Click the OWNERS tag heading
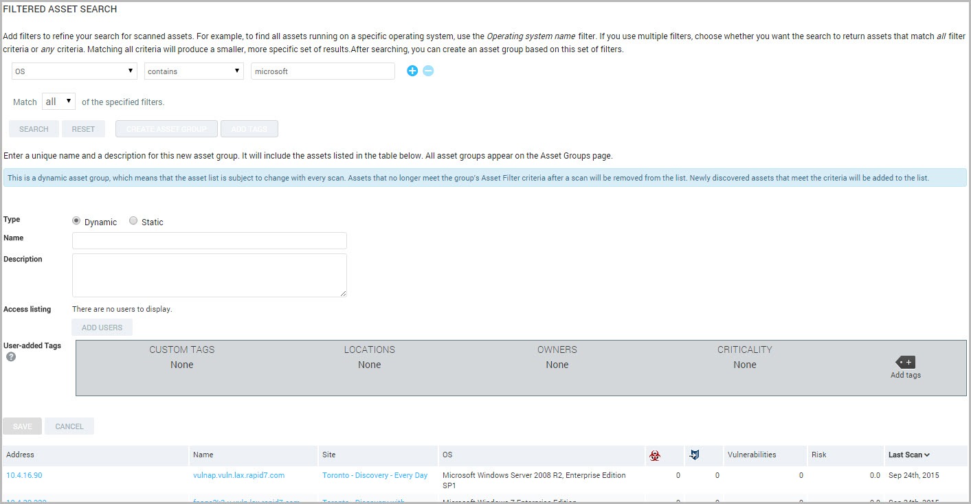The width and height of the screenshot is (971, 504). coord(557,350)
